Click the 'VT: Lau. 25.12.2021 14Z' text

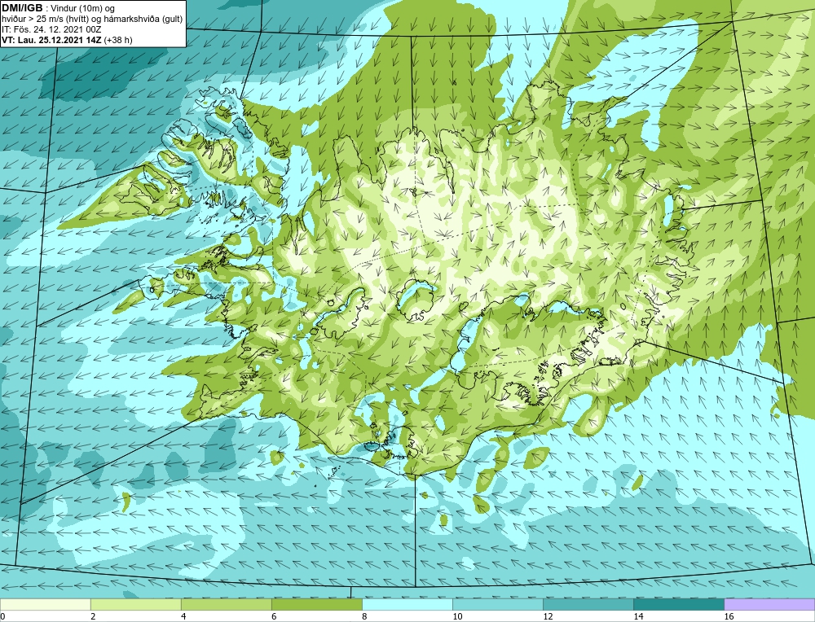[52, 40]
